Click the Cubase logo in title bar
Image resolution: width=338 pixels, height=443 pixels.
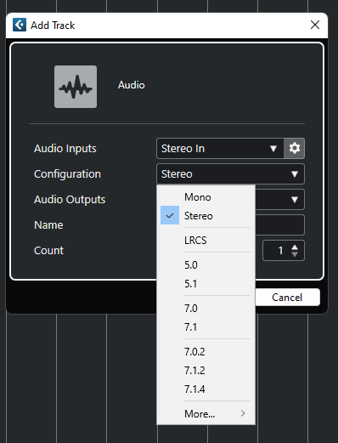[x=20, y=25]
